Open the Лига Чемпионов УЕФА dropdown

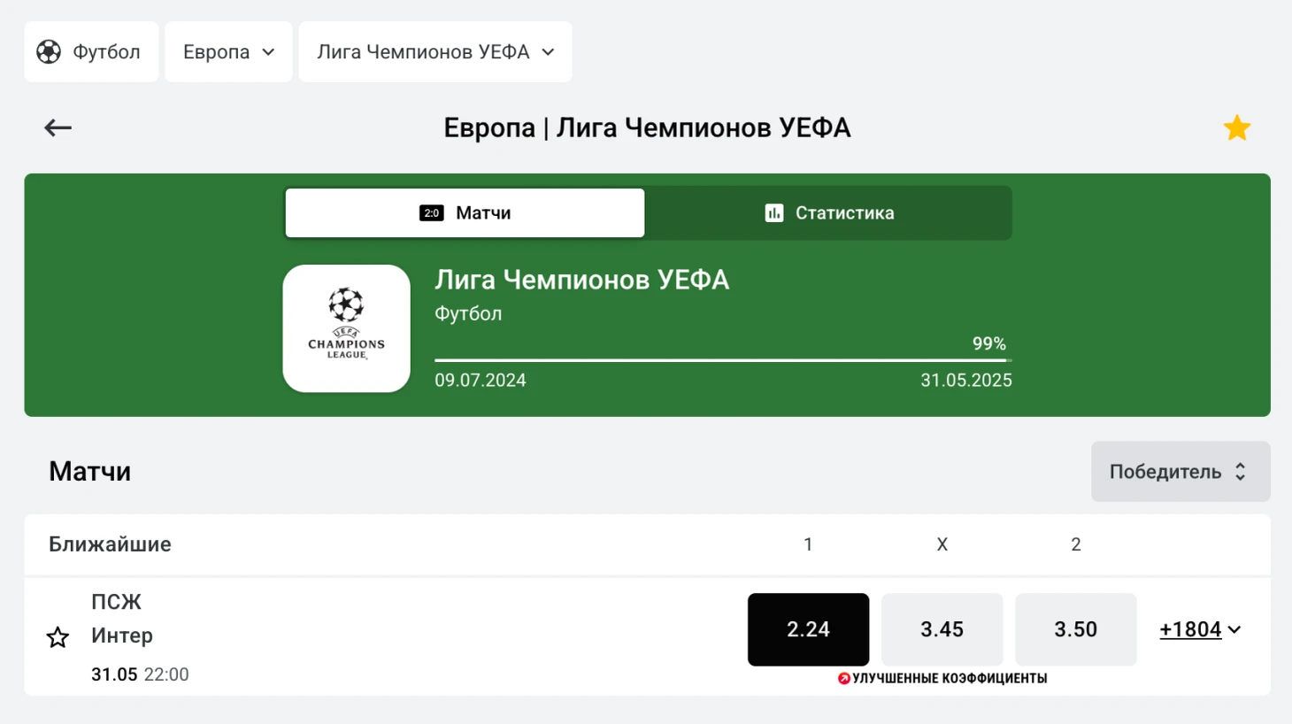[435, 52]
